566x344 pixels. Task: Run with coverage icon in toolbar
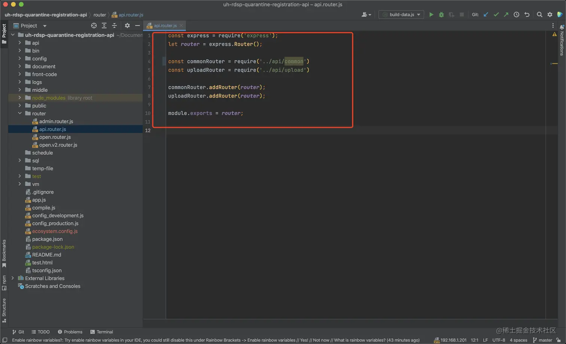[451, 15]
